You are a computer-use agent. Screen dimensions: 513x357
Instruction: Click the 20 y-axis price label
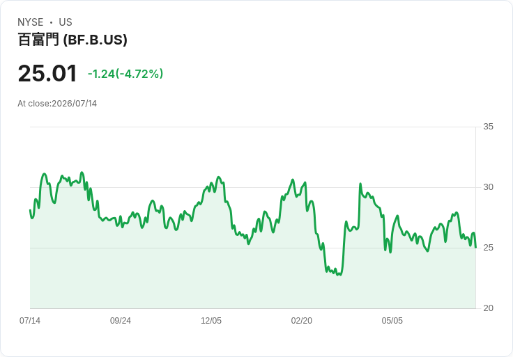click(x=488, y=308)
